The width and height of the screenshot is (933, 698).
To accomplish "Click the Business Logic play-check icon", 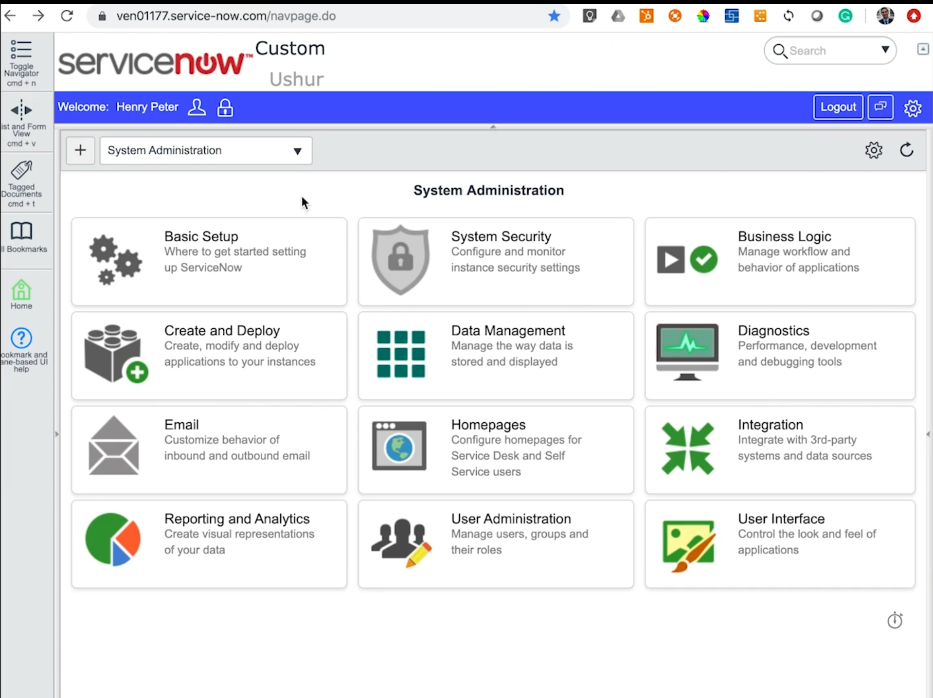I will (687, 260).
